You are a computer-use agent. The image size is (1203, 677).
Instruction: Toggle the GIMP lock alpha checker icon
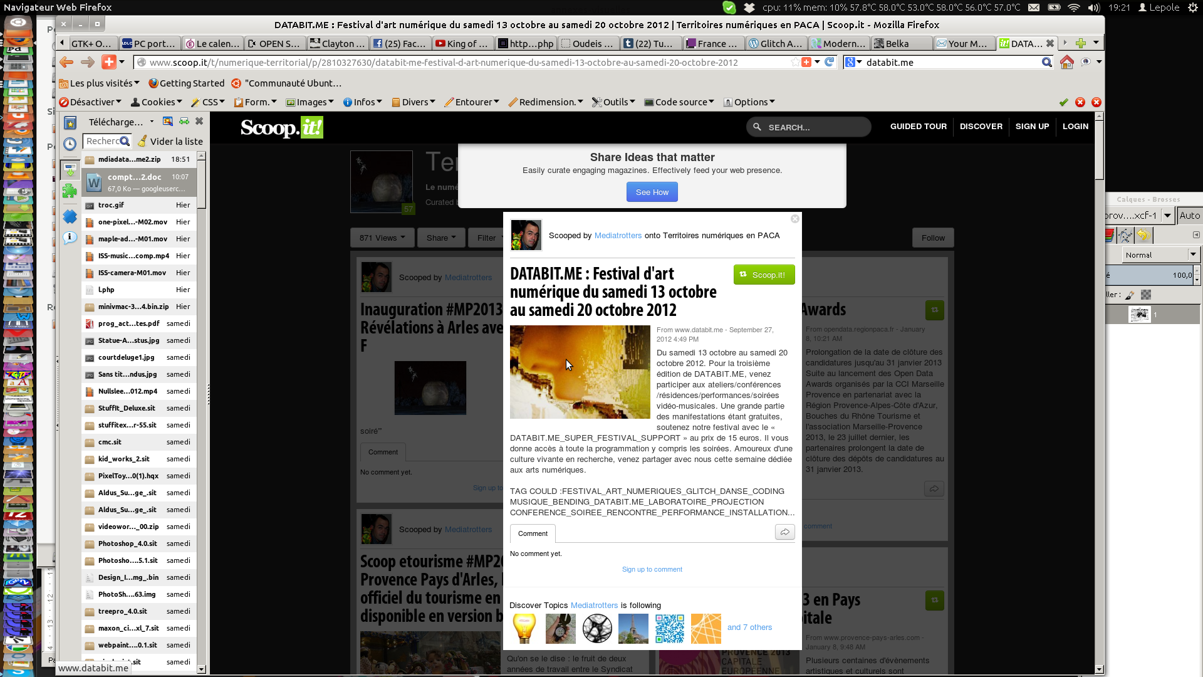tap(1146, 295)
